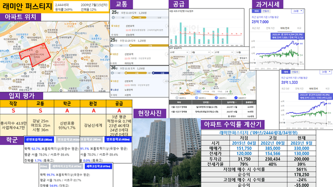Select the 강남신세계 cell under 환경
This screenshot has height=187, width=333.
(x=93, y=125)
